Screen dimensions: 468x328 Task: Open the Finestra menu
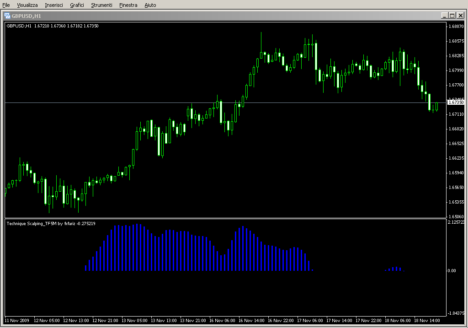[x=128, y=5]
